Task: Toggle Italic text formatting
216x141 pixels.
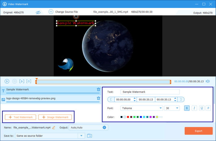Action: tap(194, 108)
